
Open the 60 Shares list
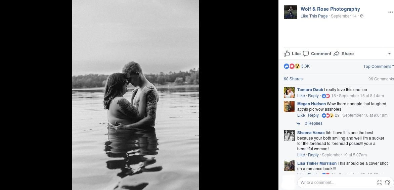(293, 79)
